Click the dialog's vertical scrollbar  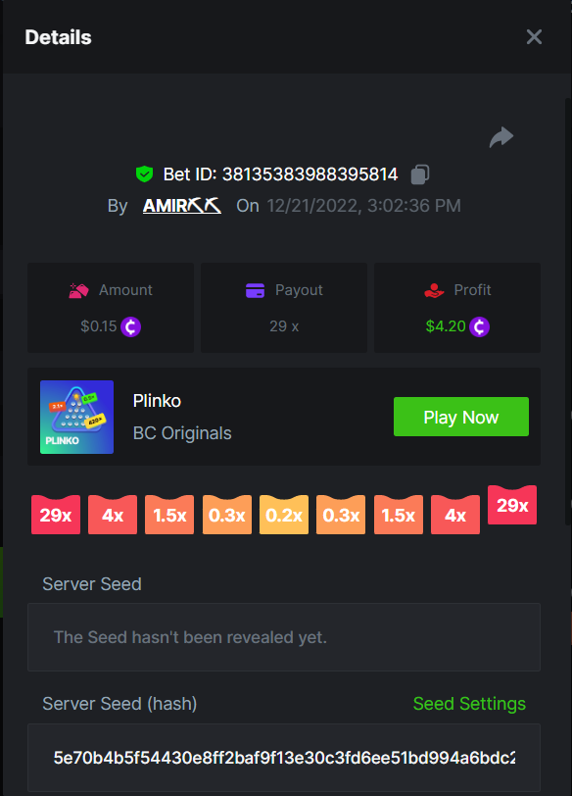point(568,312)
